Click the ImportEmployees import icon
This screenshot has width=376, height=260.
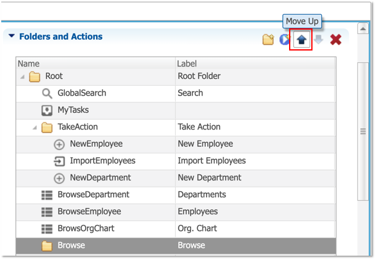[x=59, y=161]
